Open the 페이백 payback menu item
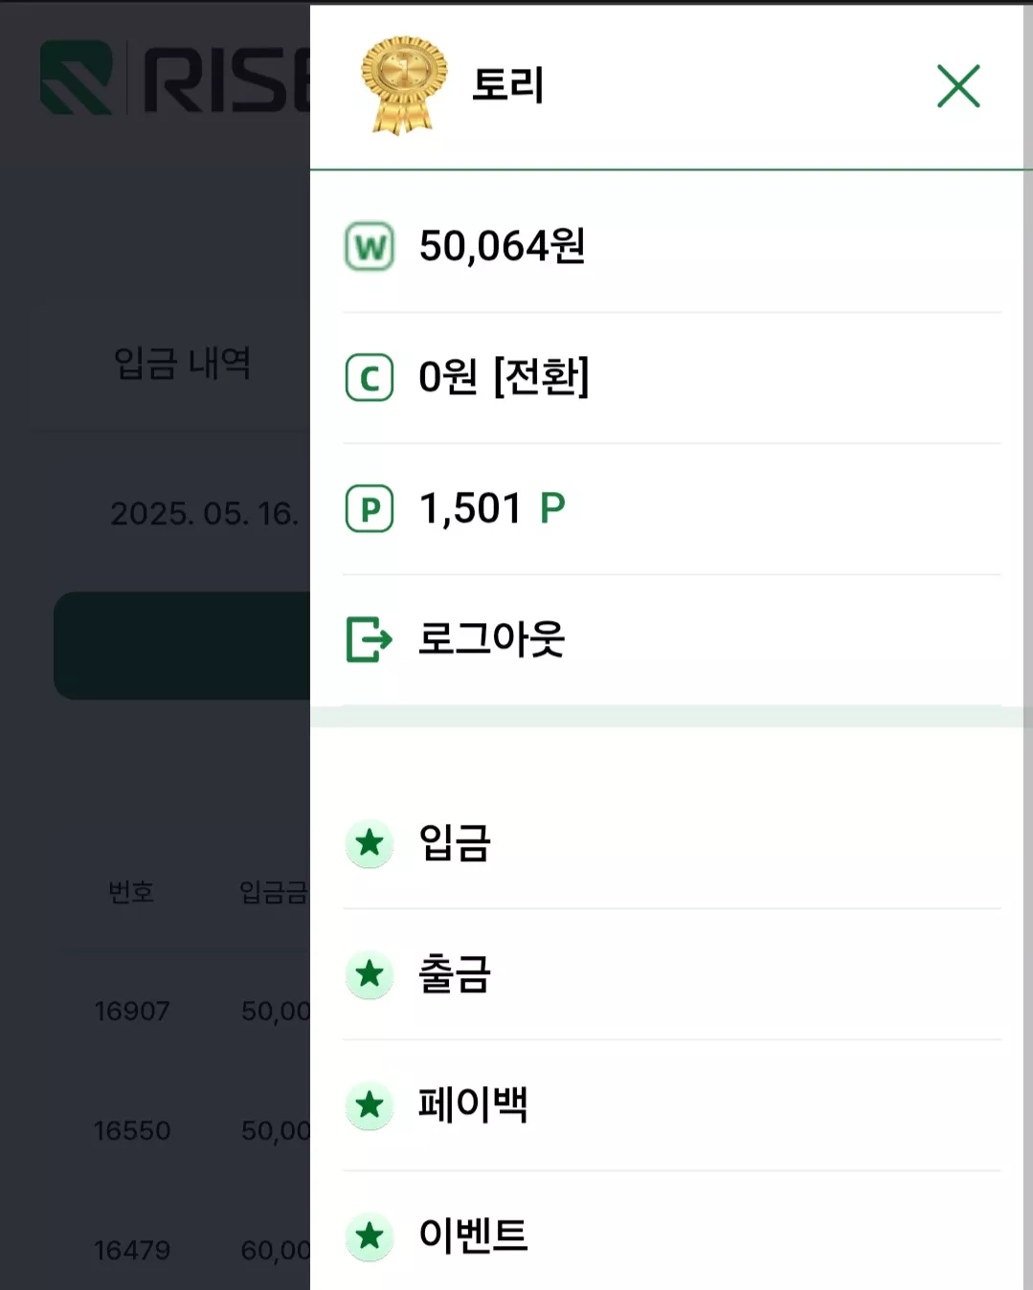1033x1290 pixels. [672, 1105]
